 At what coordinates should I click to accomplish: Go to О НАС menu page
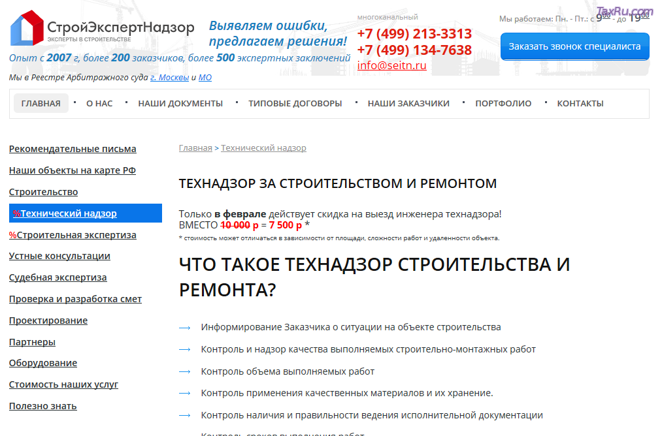click(99, 103)
